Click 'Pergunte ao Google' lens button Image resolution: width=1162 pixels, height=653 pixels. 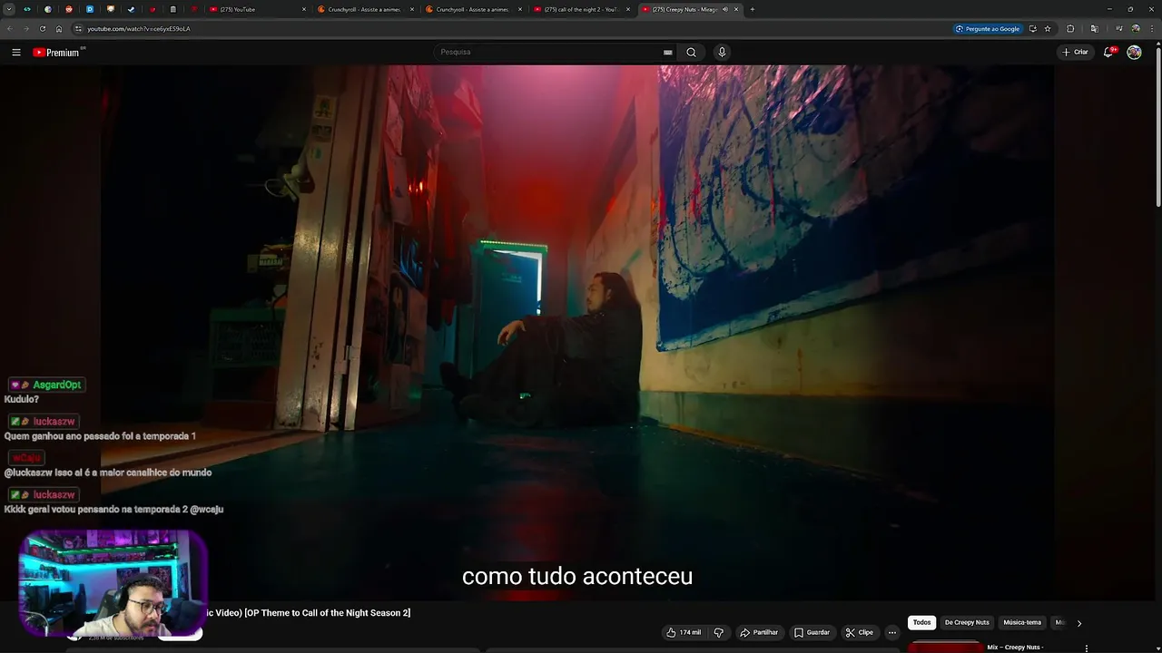pyautogui.click(x=988, y=28)
